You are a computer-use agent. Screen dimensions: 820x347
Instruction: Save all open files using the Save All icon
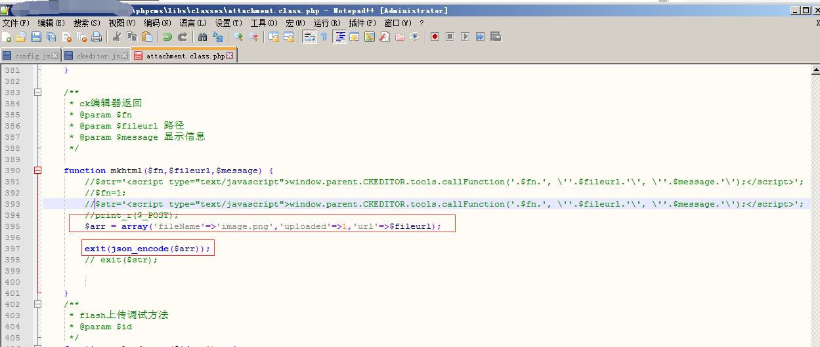click(51, 37)
